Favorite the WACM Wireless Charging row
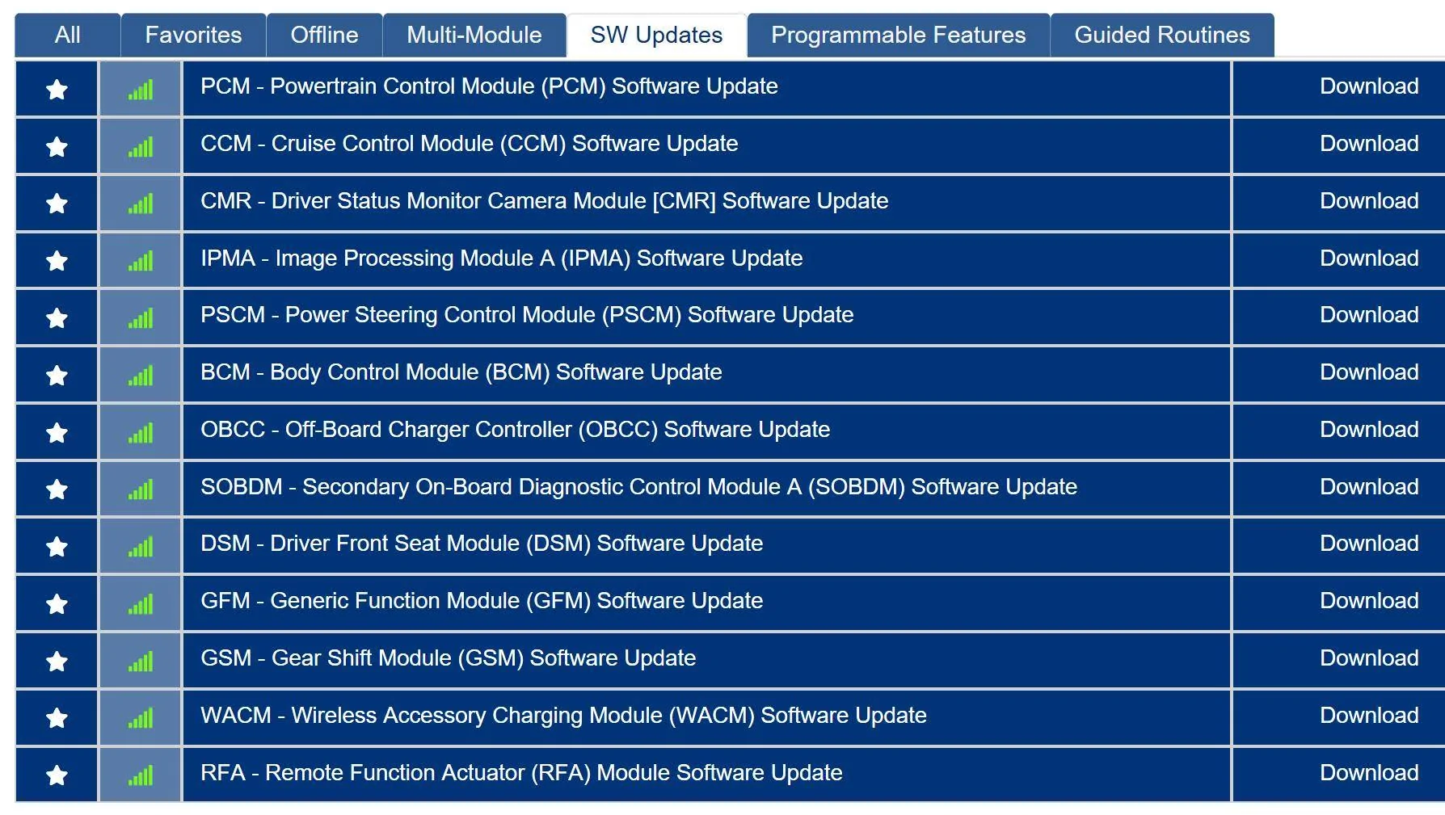Screen dimensions: 1445x815 (x=57, y=717)
